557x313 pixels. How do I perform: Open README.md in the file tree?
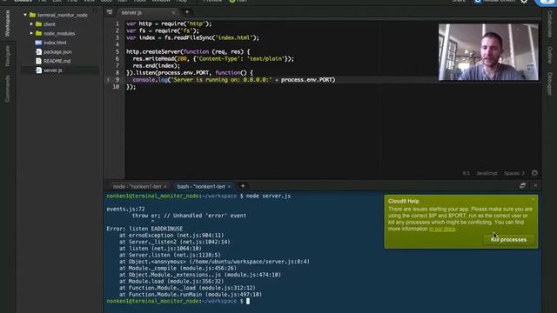click(x=57, y=61)
